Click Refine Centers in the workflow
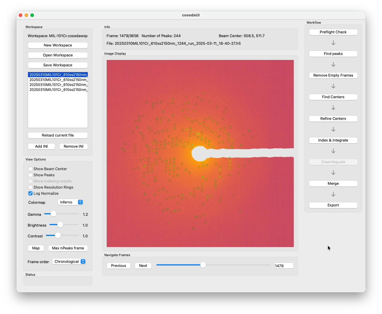This screenshot has height=314, width=382. point(333,119)
